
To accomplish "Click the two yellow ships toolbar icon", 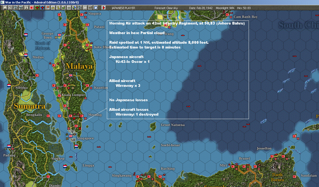I will tap(58, 8).
